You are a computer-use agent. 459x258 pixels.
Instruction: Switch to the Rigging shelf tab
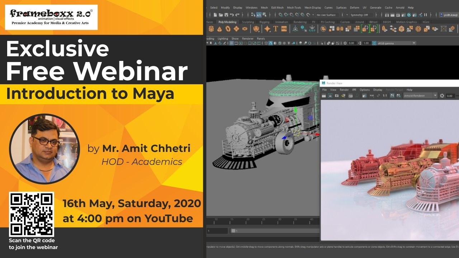pyautogui.click(x=264, y=22)
